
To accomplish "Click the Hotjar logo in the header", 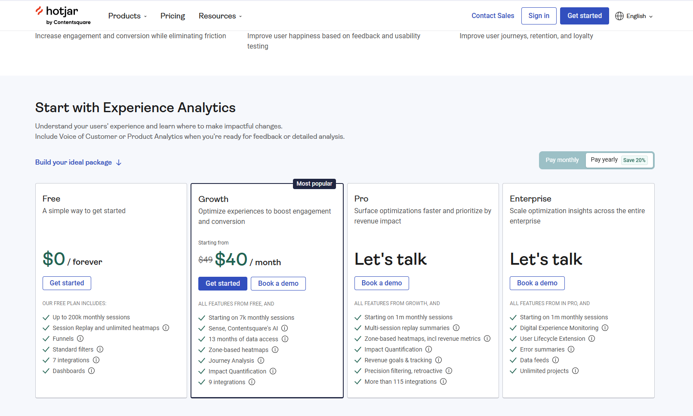I will pos(63,15).
